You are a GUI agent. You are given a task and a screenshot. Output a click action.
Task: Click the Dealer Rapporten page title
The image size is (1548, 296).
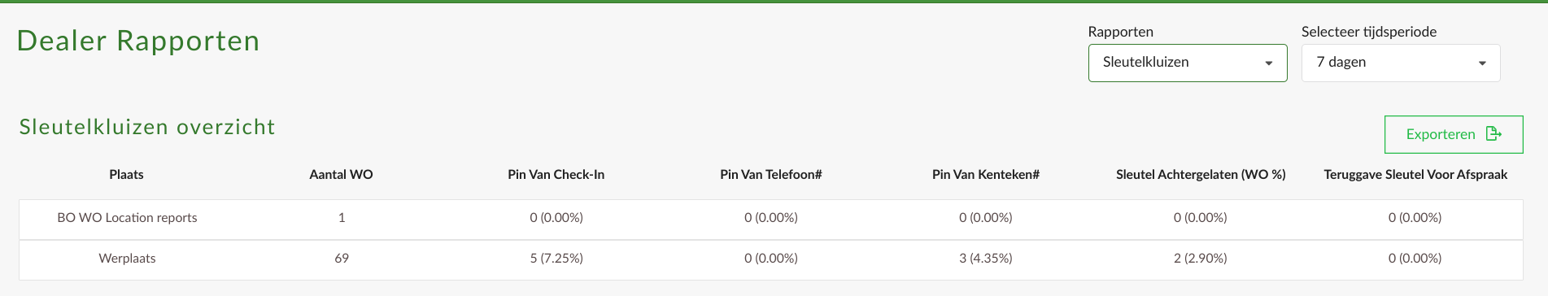pyautogui.click(x=138, y=41)
